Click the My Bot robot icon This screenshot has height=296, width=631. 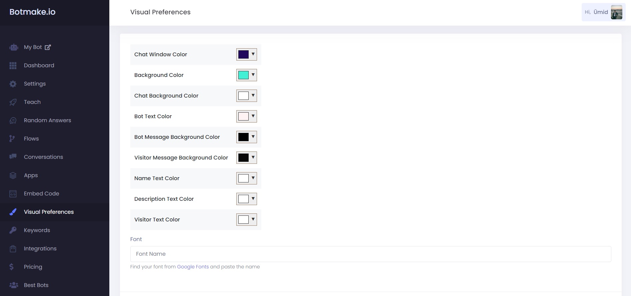[14, 47]
